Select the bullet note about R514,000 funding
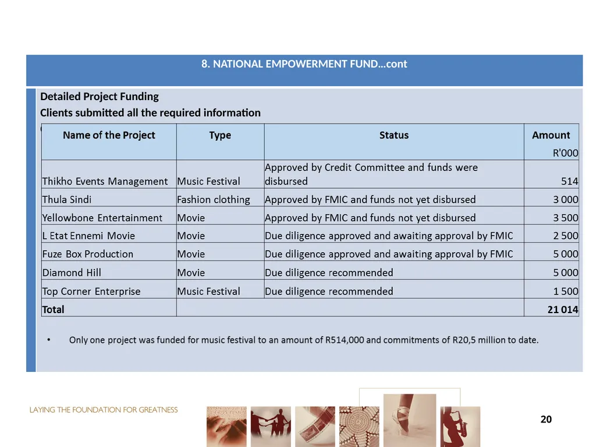 point(304,340)
